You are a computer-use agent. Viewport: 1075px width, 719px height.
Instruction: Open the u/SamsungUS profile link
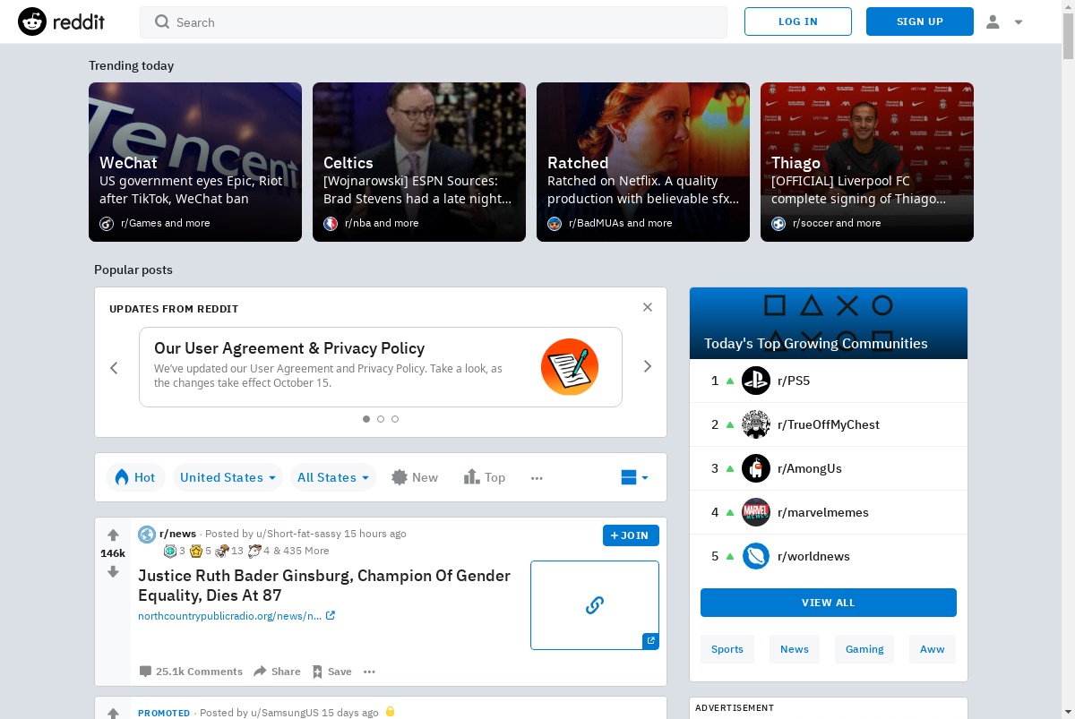pyautogui.click(x=284, y=713)
